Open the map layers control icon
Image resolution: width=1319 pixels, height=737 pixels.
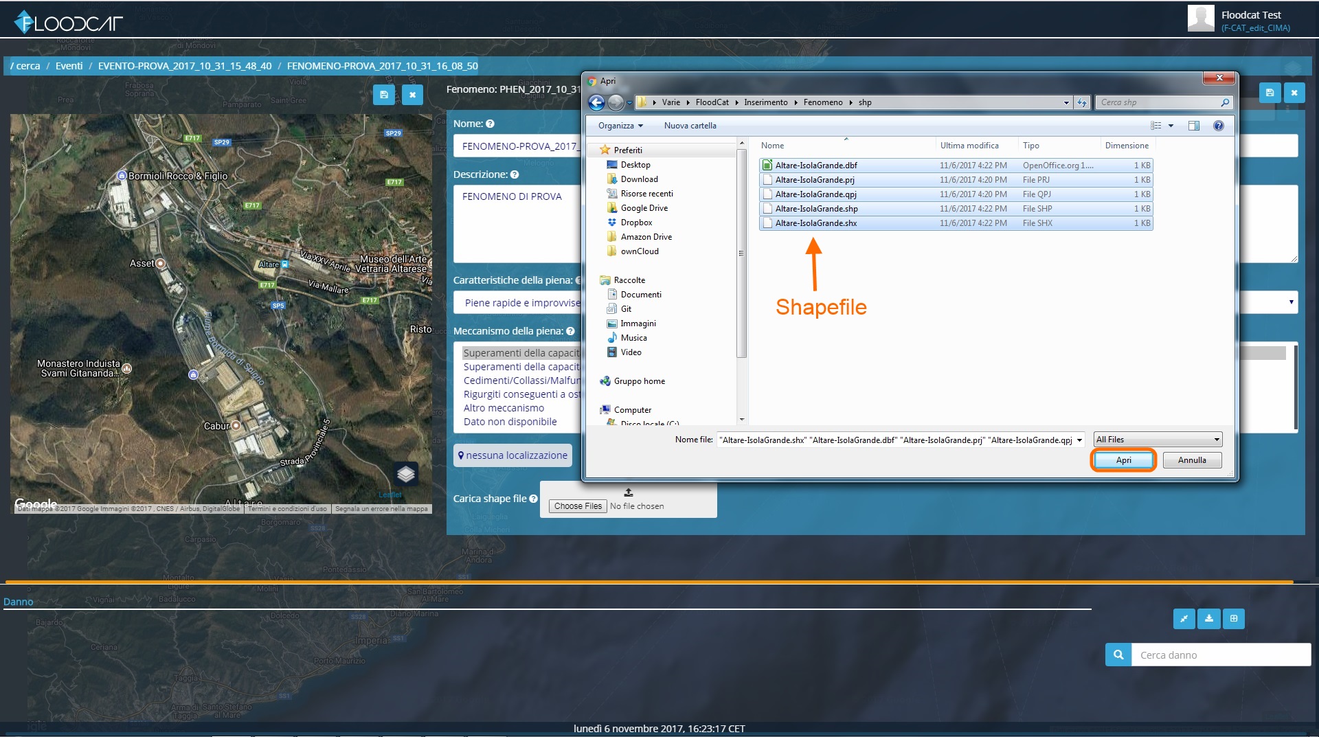click(x=406, y=474)
